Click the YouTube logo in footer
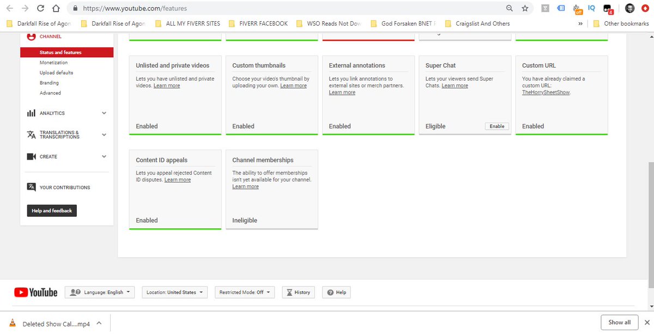Screen dimensions: 654x334 (x=36, y=293)
